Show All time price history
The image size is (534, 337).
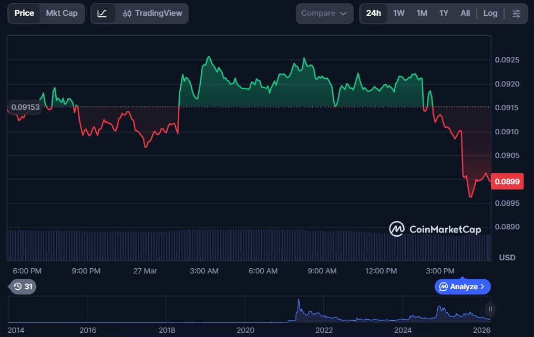465,13
